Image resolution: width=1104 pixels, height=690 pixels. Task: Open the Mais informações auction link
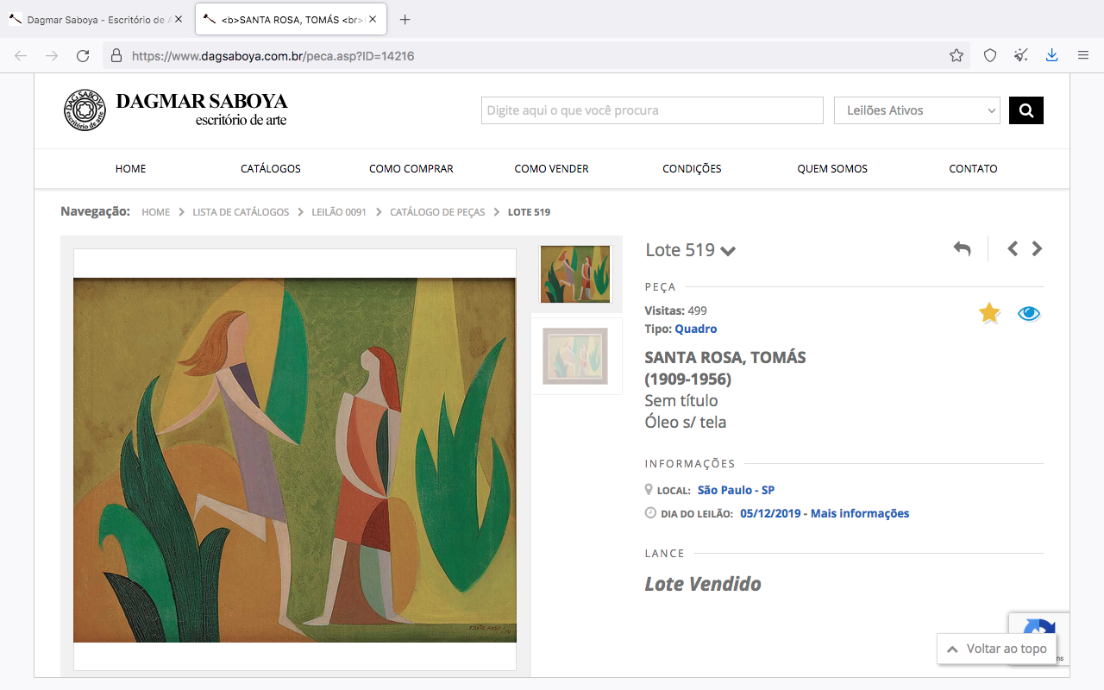click(859, 513)
